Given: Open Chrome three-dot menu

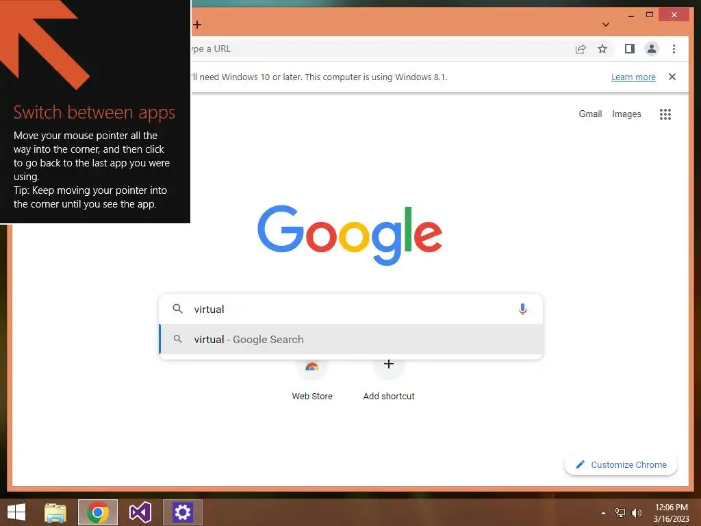Looking at the screenshot, I should point(674,49).
